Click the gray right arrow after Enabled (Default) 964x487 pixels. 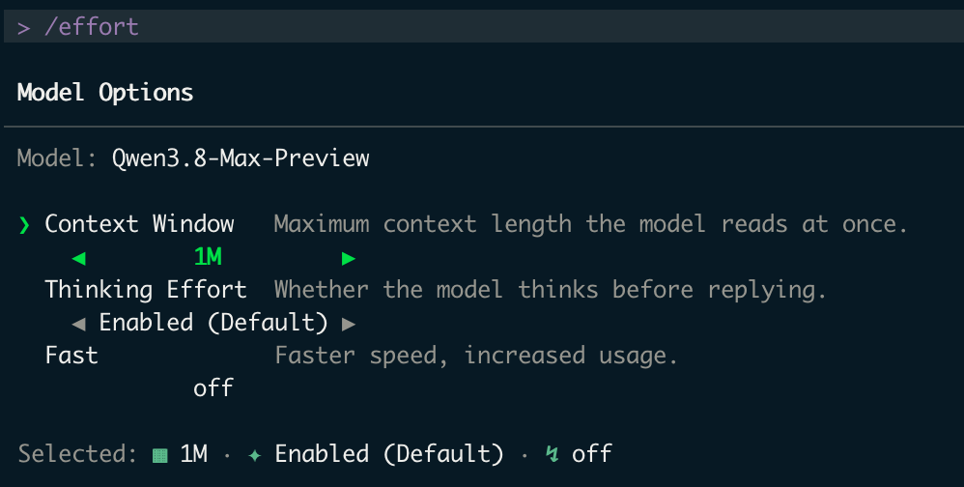coord(349,324)
